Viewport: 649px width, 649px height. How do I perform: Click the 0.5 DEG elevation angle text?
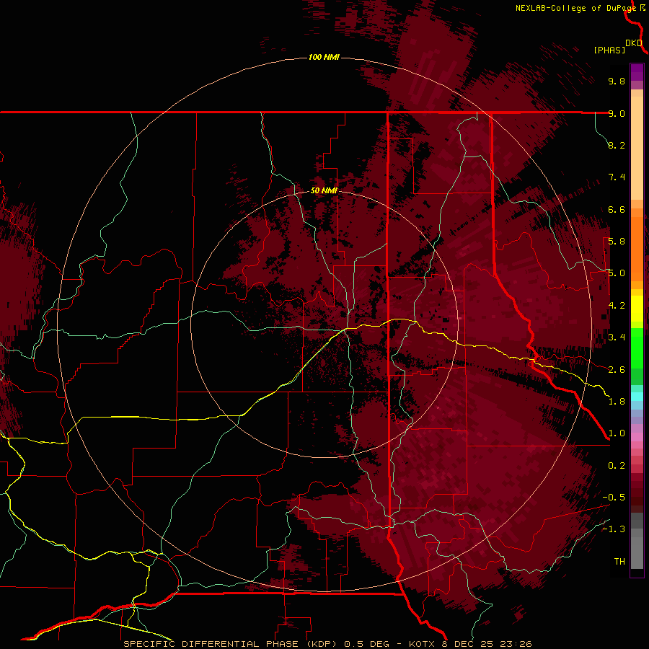click(x=366, y=644)
